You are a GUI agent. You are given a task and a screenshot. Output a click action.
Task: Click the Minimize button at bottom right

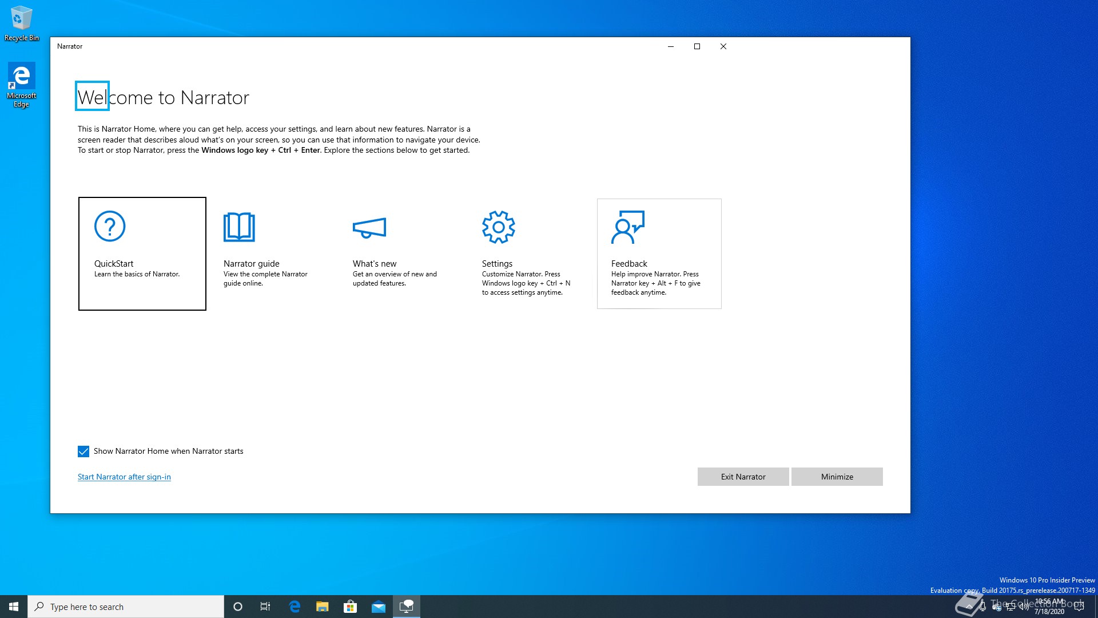837,477
